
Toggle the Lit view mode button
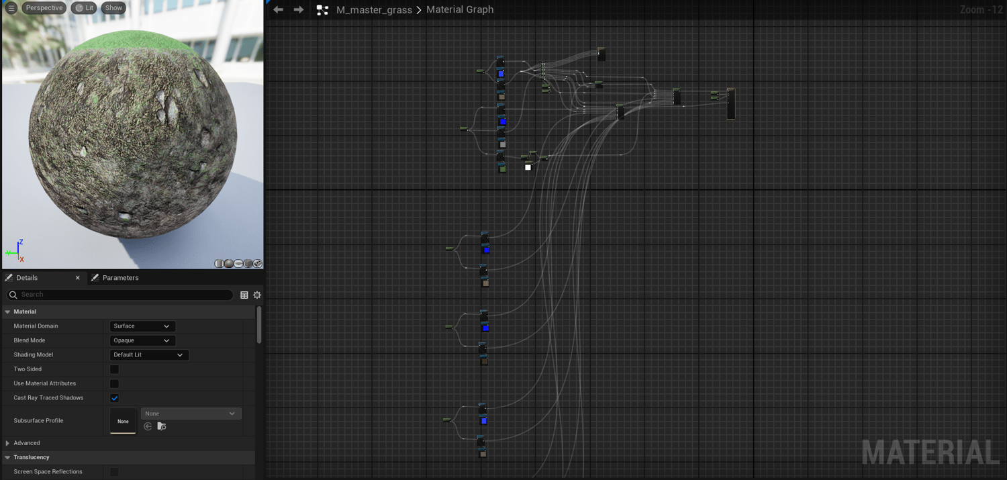tap(84, 8)
